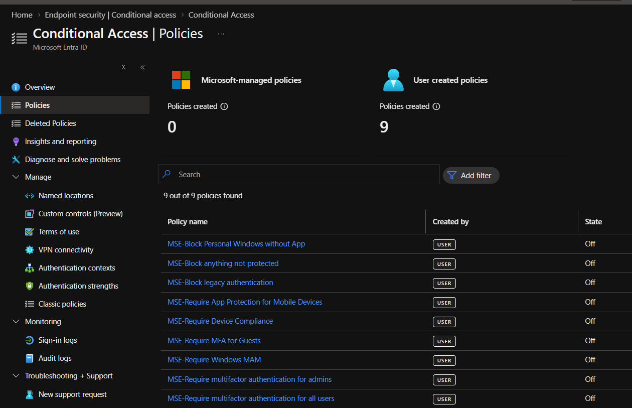This screenshot has width=632, height=408.
Task: Open Endpoint security breadcrumb item
Action: 110,15
